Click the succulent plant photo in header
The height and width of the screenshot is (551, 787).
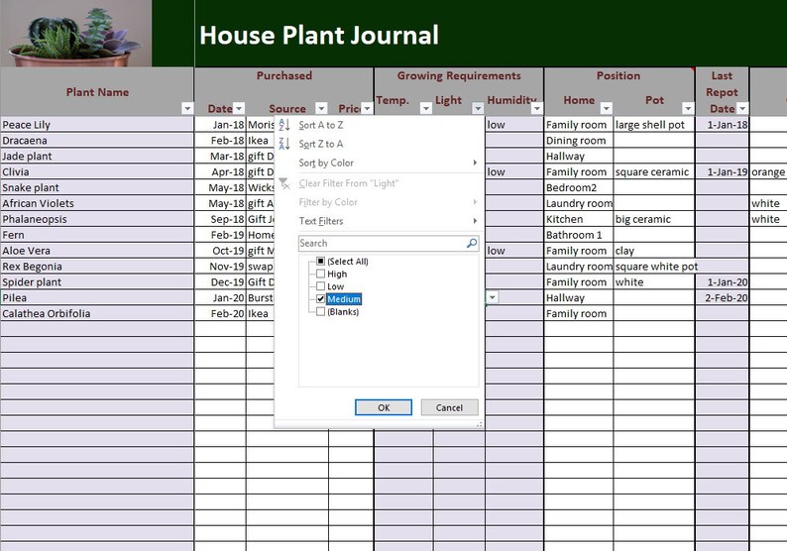tap(75, 34)
